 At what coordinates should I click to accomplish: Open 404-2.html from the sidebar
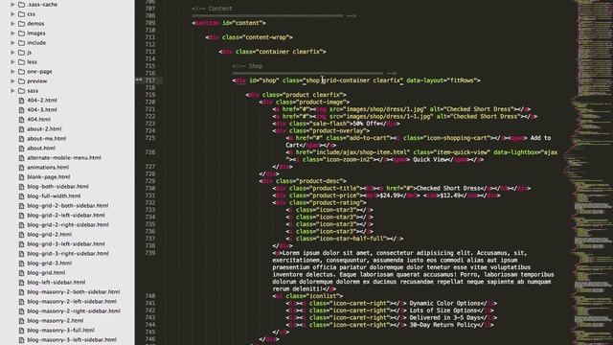pyautogui.click(x=42, y=100)
